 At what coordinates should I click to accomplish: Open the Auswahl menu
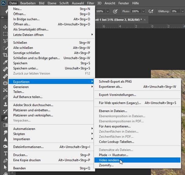(x=78, y=3)
